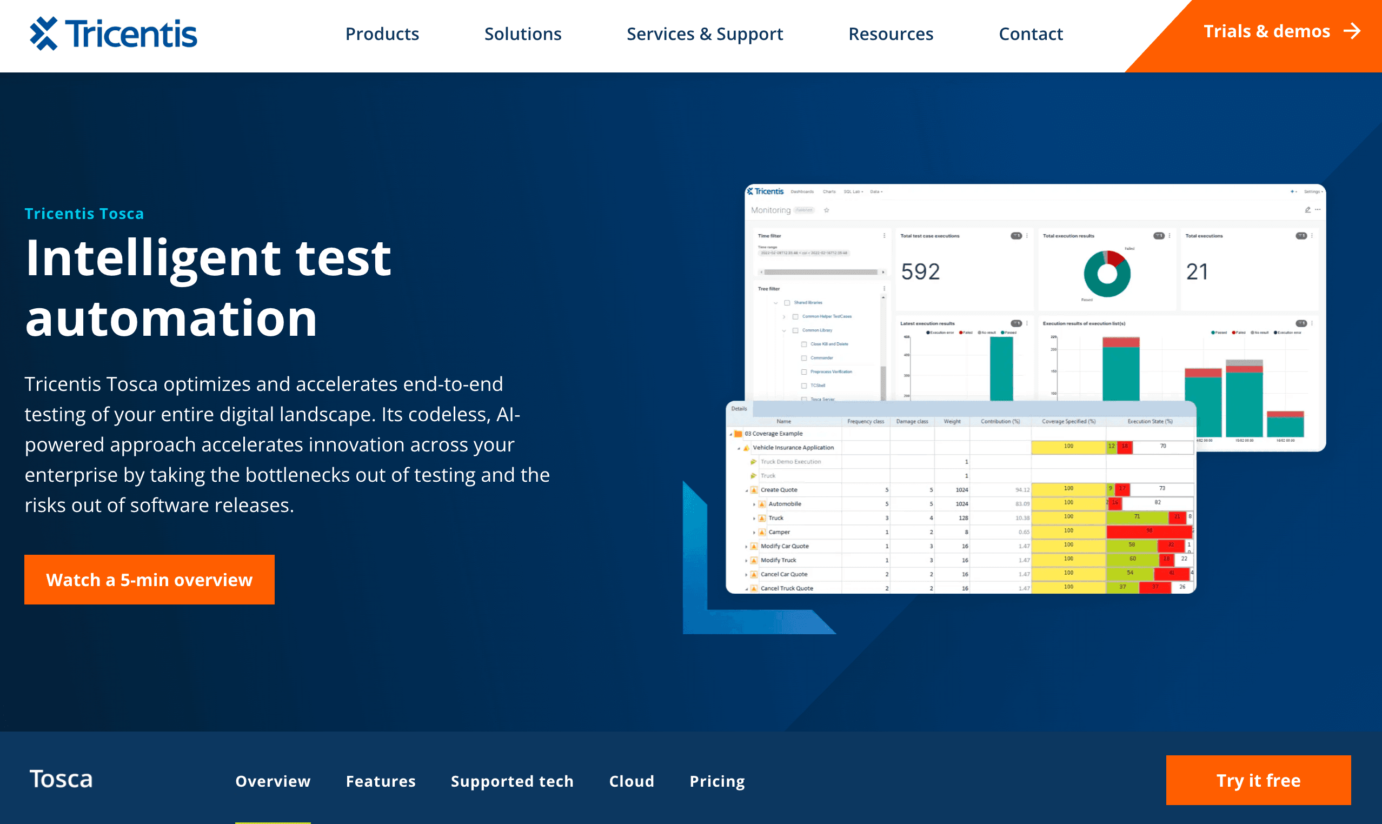Click the orange icon beside Automobile
The width and height of the screenshot is (1382, 824).
[762, 504]
